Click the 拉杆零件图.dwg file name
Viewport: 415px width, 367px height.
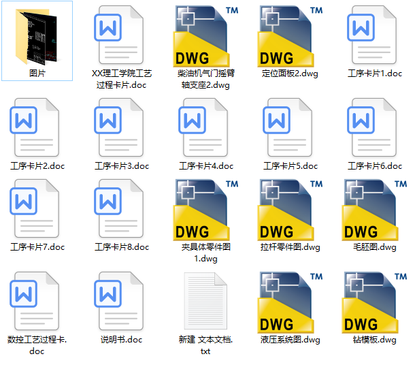(290, 247)
